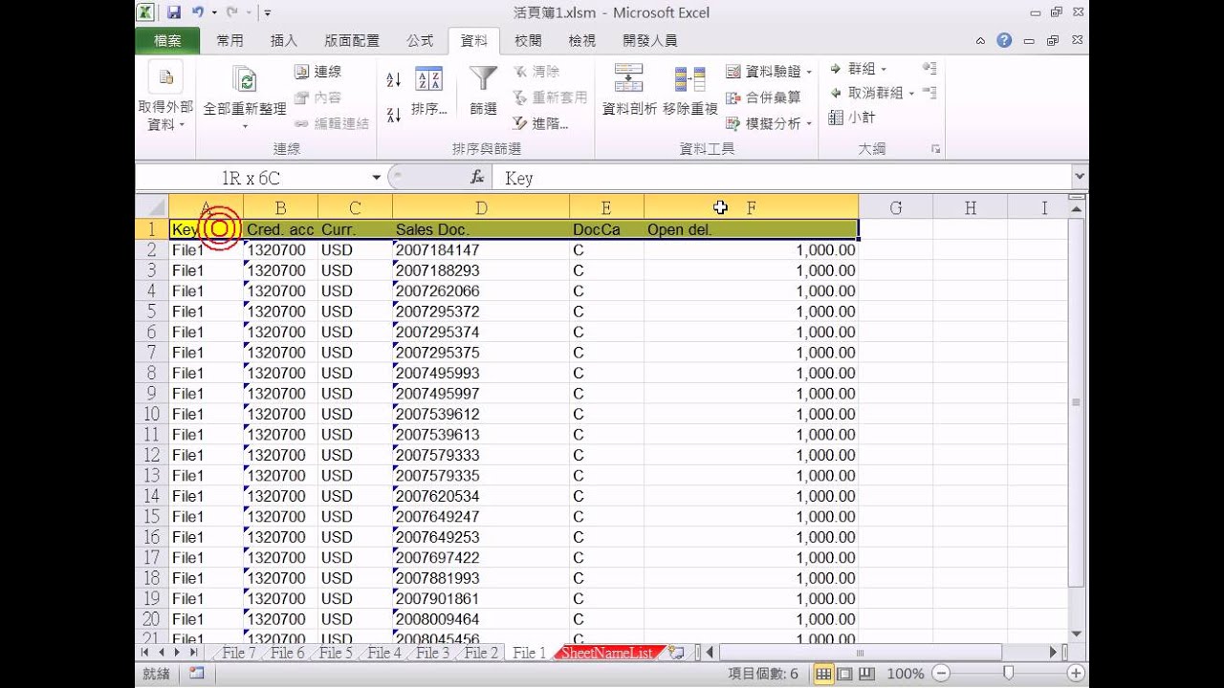This screenshot has height=688, width=1224.
Task: Open Customize Quick Access Toolbar dropdown
Action: coord(267,13)
